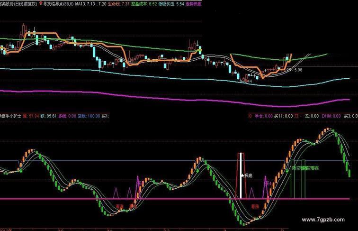Click the red arrow before 寻找临界点

point(41,3)
